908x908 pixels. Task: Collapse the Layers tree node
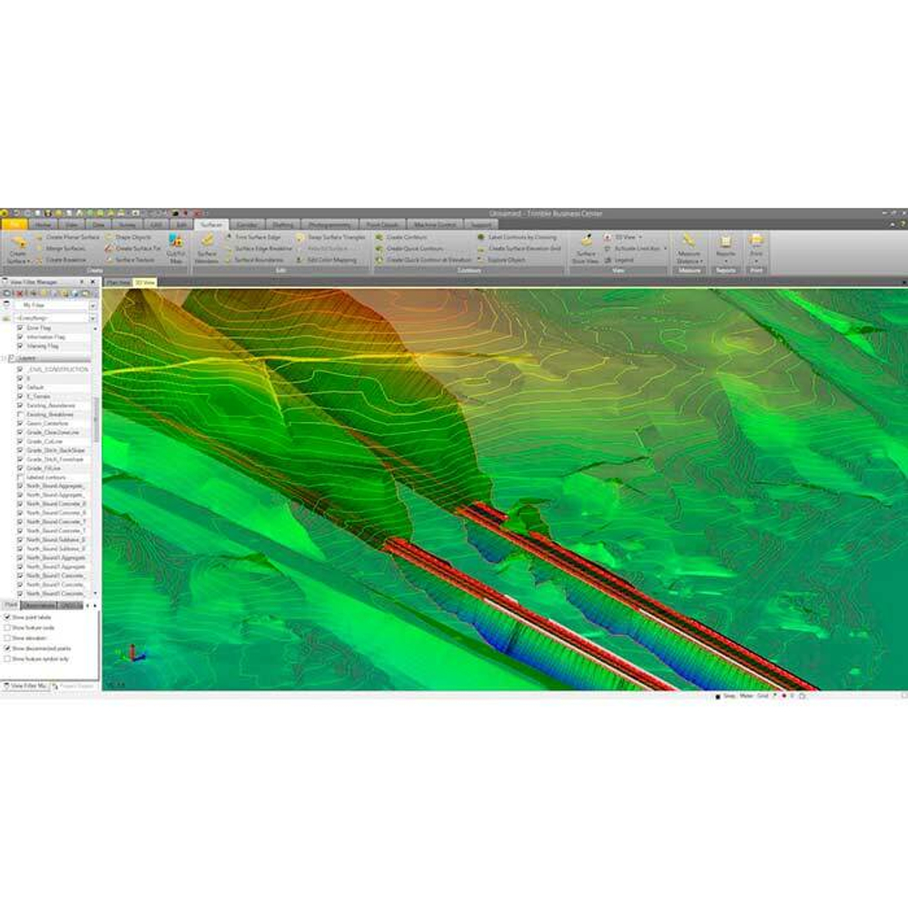coord(5,359)
